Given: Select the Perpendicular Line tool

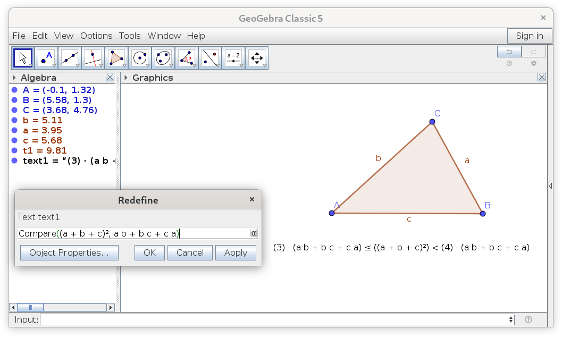Looking at the screenshot, I should click(93, 57).
